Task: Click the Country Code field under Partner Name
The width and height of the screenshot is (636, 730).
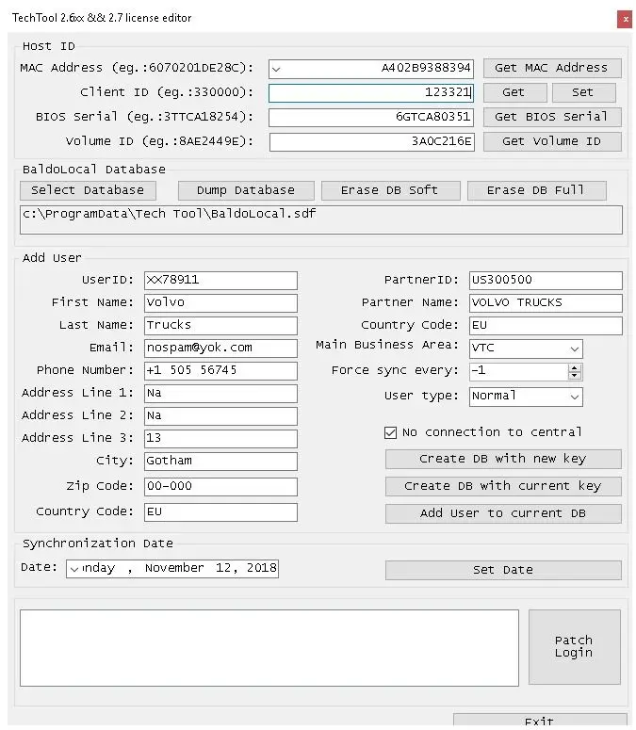Action: point(546,325)
